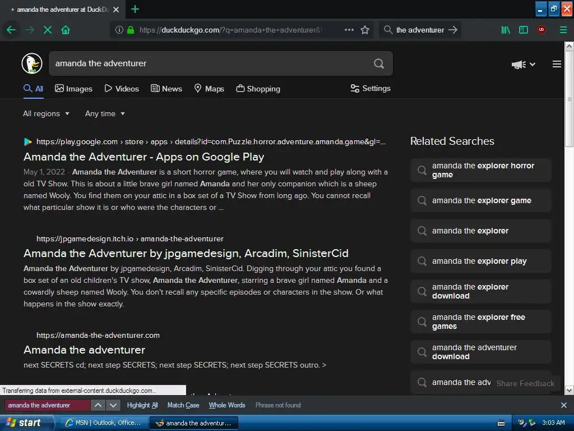Submit browser search with the arrow button
The height and width of the screenshot is (431, 574).
(x=453, y=30)
